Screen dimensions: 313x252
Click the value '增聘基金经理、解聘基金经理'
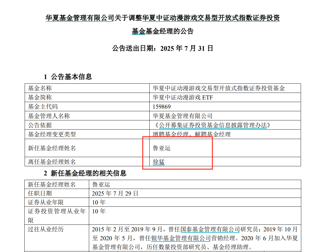(192, 134)
